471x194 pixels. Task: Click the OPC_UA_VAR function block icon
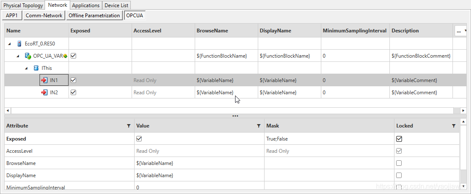click(x=28, y=56)
